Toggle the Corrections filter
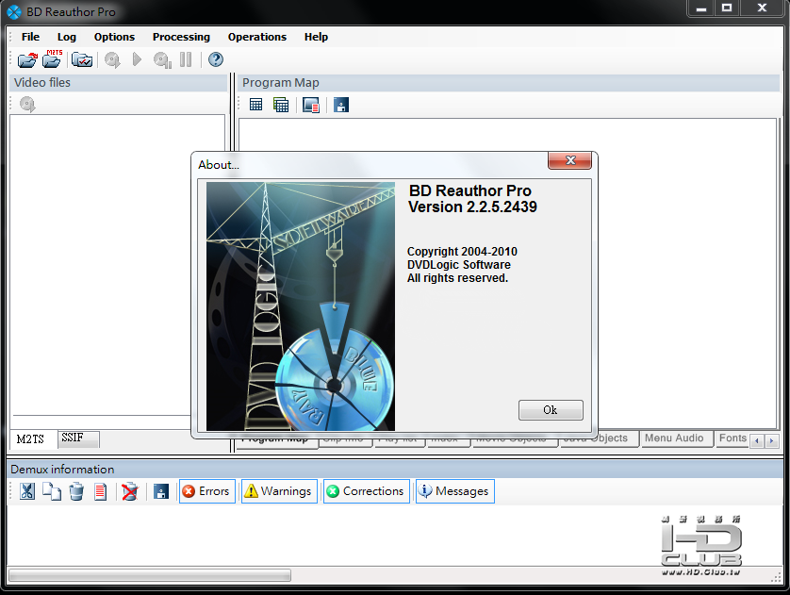Viewport: 790px width, 595px height. 367,491
